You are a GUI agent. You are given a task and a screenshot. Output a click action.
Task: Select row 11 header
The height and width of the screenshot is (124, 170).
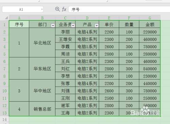(4, 98)
